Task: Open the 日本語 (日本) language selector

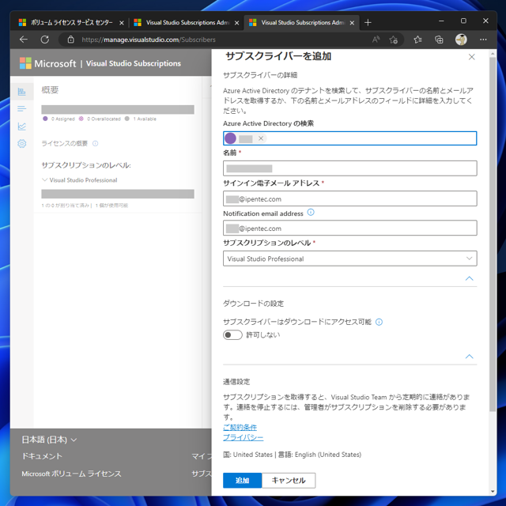Action: pos(49,440)
